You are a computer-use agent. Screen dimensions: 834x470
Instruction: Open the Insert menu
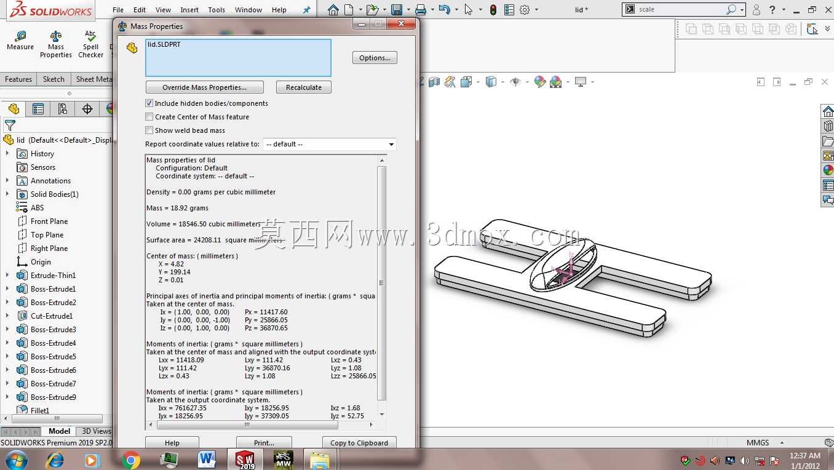click(x=189, y=10)
